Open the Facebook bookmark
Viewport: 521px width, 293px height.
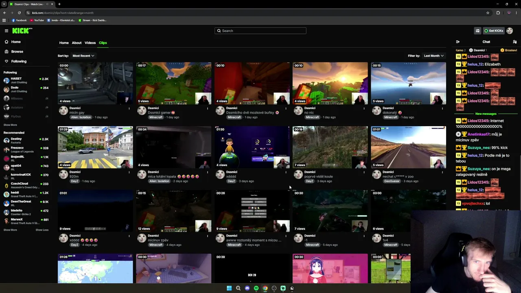[x=19, y=20]
